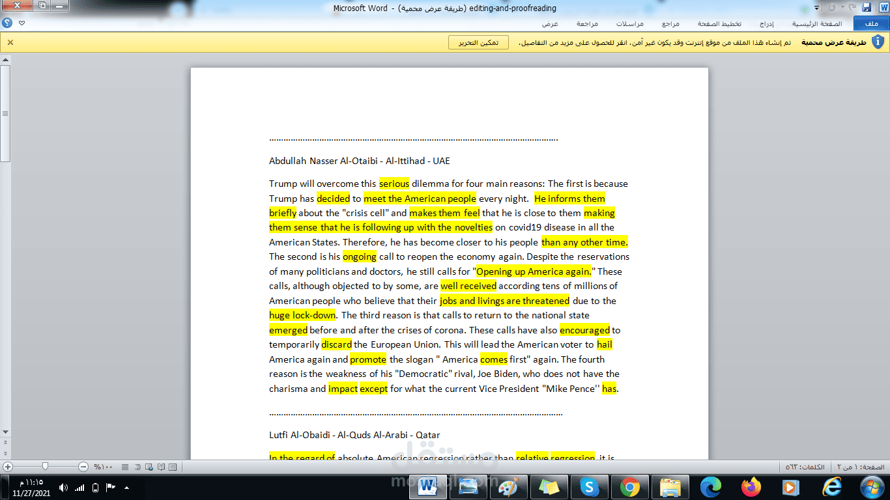
Task: Open the Review tab (مراجعة)
Action: [587, 23]
